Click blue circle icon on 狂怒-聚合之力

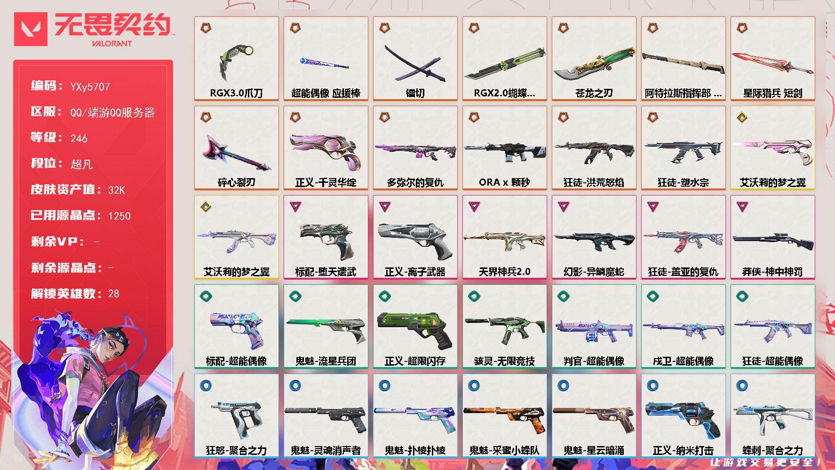coord(206,385)
